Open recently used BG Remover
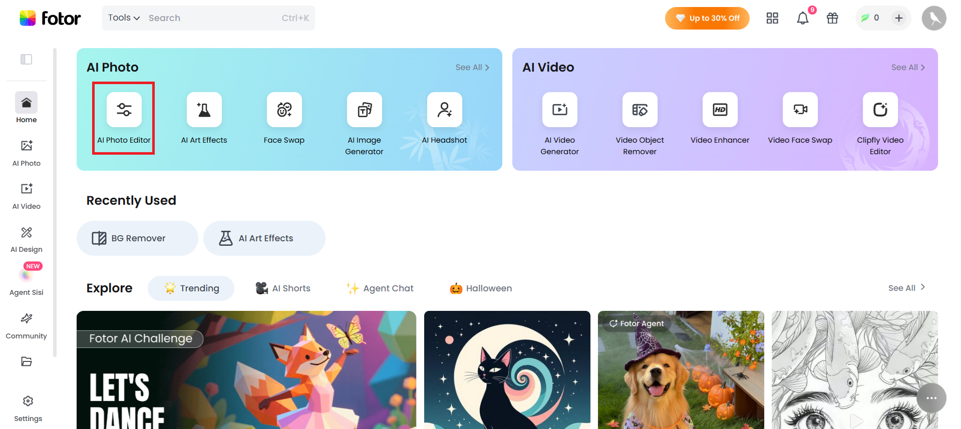 pos(137,238)
